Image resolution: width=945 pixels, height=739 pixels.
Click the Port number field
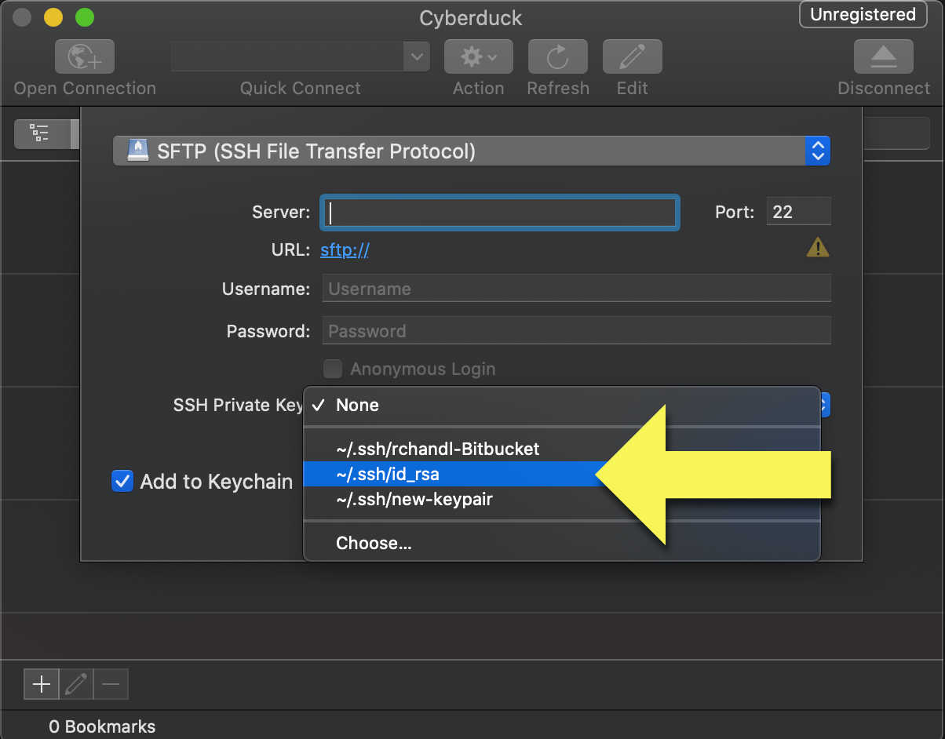pyautogui.click(x=798, y=212)
